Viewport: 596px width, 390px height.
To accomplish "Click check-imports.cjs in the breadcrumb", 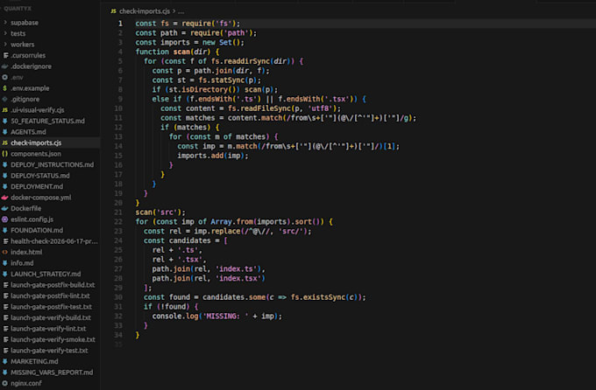I will (145, 11).
